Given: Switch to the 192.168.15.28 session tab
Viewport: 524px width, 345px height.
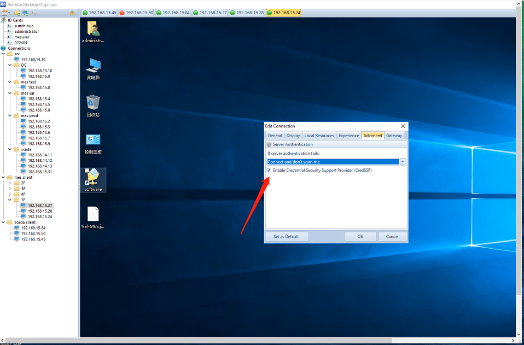Looking at the screenshot, I should [247, 13].
